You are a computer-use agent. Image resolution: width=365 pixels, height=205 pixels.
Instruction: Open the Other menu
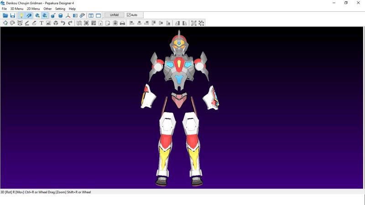coord(47,9)
